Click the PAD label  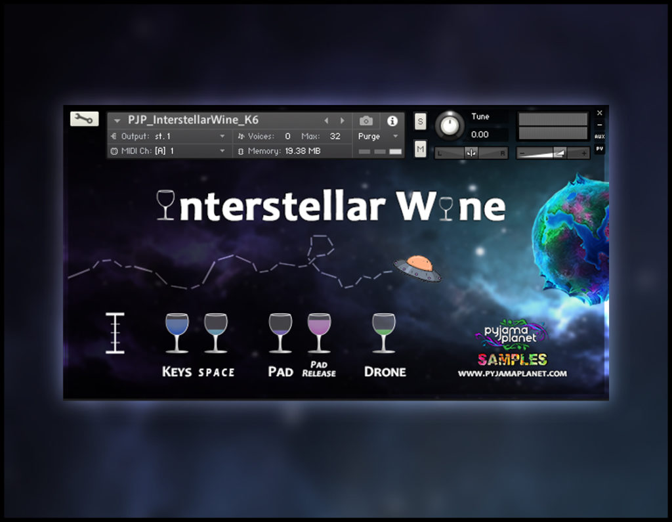[281, 372]
